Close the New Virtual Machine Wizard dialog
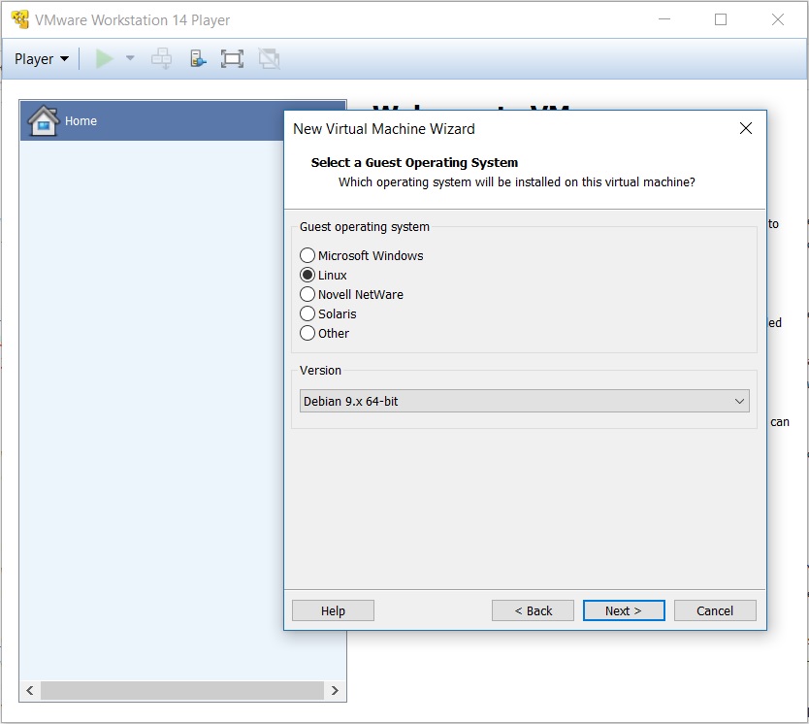Screen dimensions: 809x724 [746, 128]
